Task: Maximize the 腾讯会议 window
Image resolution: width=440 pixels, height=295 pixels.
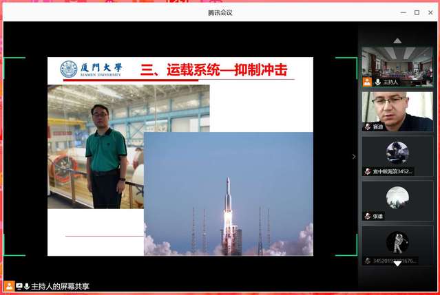Action: tap(417, 12)
